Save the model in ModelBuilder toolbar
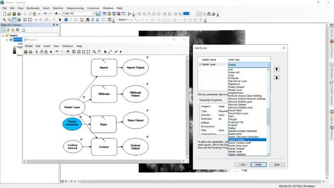The height and width of the screenshot is (188, 334). [x=26, y=52]
